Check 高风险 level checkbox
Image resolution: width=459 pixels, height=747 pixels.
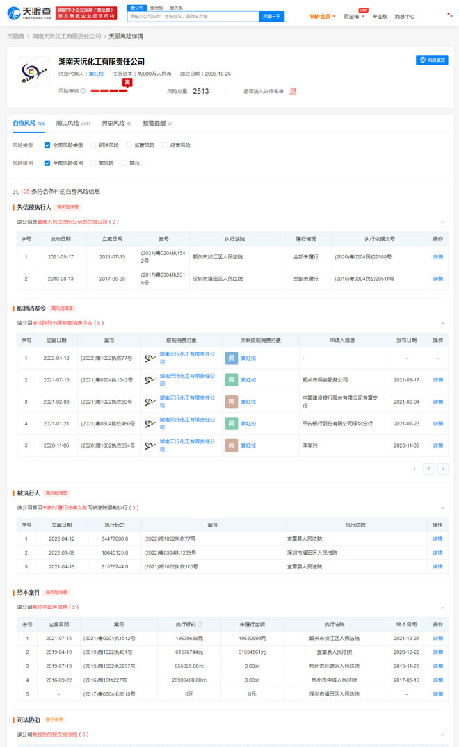93,163
